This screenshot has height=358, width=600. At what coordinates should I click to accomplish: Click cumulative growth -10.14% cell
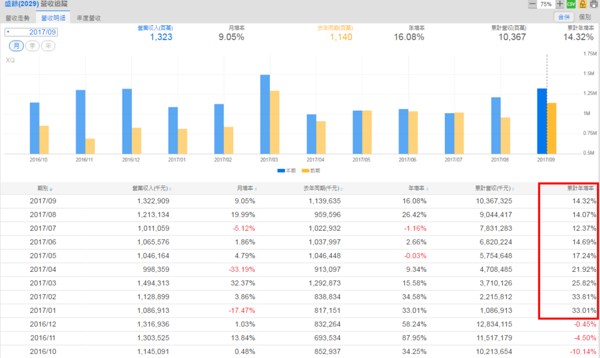pos(583,352)
